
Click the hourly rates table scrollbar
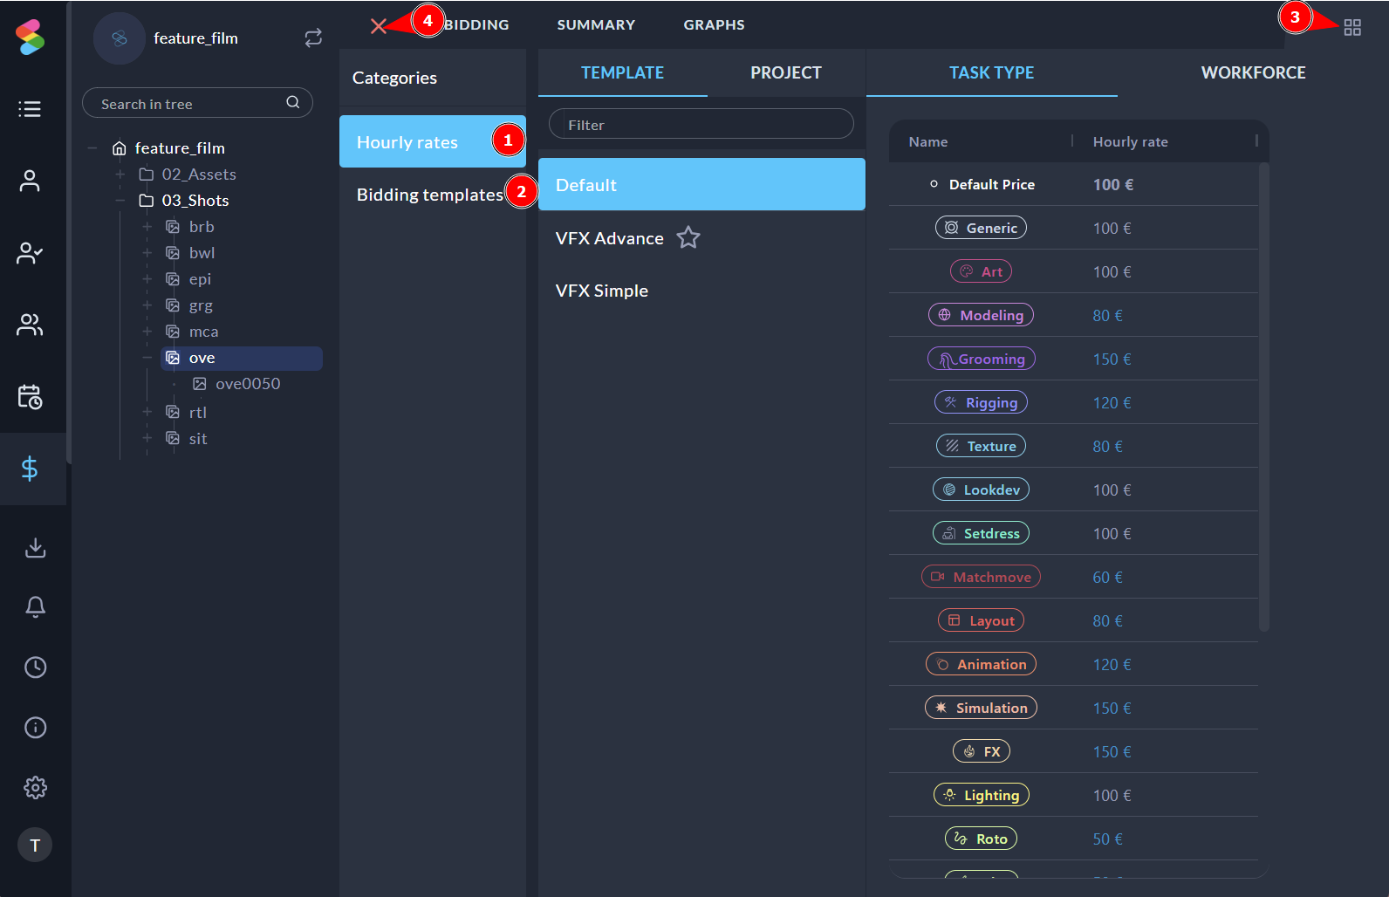coord(1263,397)
